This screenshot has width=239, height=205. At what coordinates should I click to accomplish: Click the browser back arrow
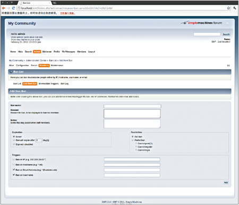[x=3, y=8]
